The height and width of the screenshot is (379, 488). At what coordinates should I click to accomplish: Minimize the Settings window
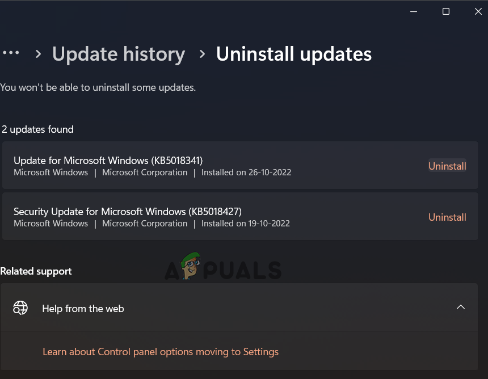click(413, 11)
